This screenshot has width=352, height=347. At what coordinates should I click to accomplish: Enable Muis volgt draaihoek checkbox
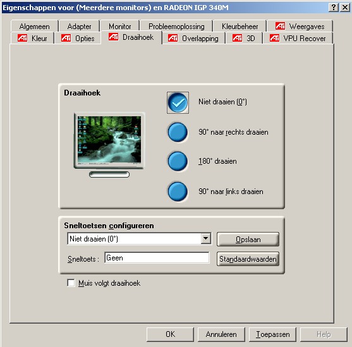[71, 283]
